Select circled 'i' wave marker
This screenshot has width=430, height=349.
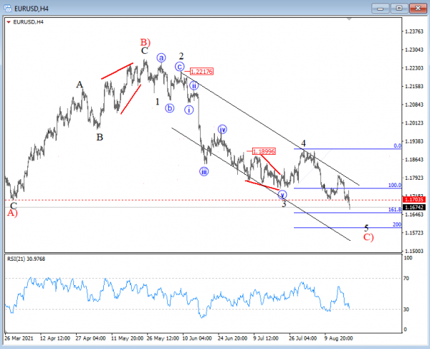click(x=188, y=110)
